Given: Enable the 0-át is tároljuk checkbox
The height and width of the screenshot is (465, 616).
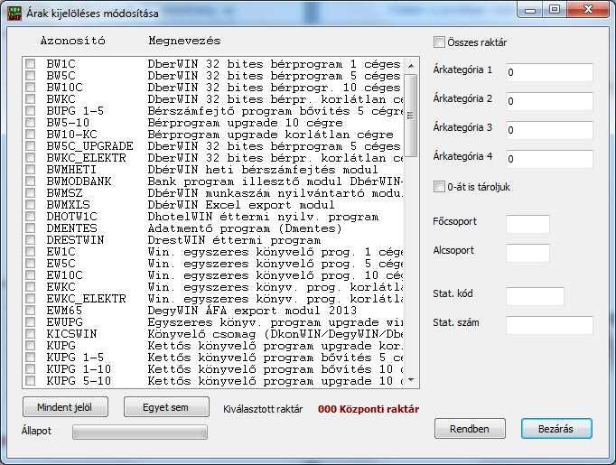Looking at the screenshot, I should click(x=439, y=187).
